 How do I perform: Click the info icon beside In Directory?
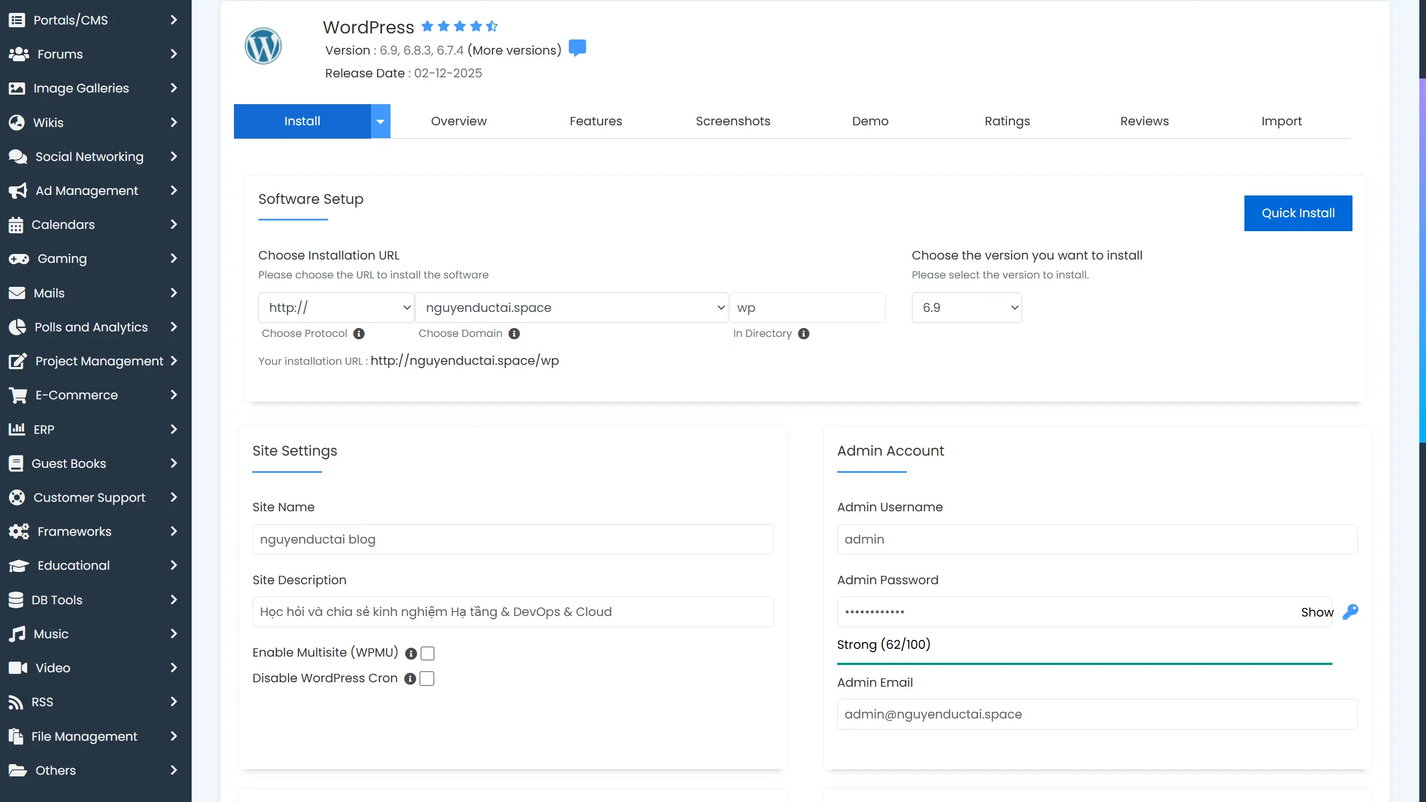803,334
